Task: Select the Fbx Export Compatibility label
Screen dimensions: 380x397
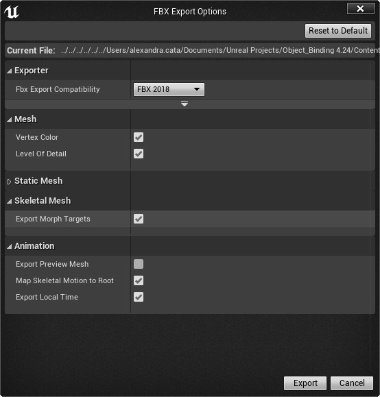Action: tap(58, 89)
